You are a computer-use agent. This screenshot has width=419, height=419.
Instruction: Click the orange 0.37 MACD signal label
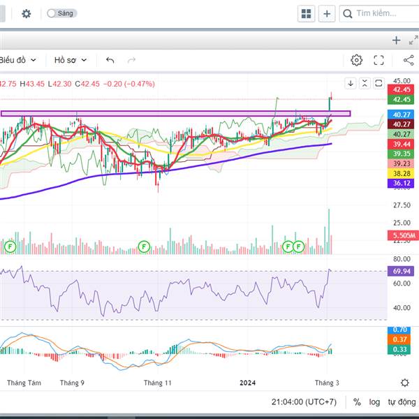pos(399,339)
